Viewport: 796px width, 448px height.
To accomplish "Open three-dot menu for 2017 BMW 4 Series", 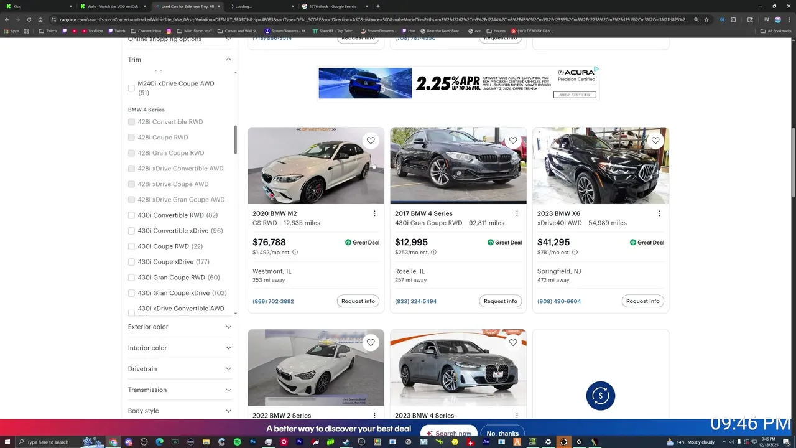I will (517, 213).
